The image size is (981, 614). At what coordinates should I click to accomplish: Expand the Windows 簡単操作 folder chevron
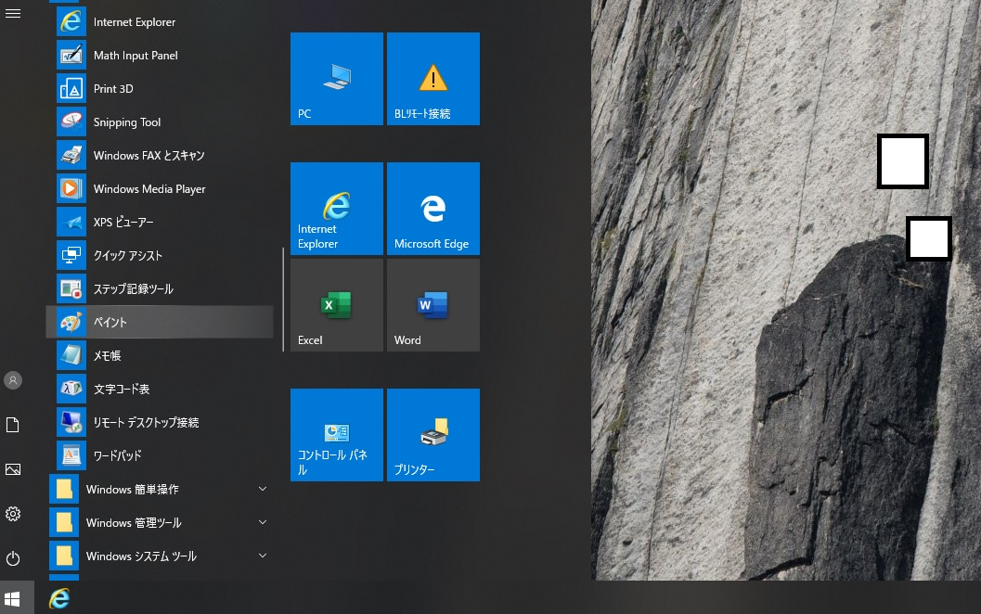point(263,489)
